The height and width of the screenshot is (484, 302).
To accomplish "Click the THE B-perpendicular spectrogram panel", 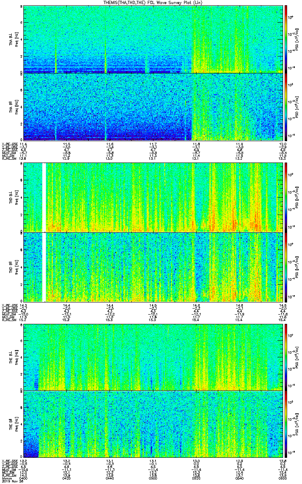I will [153, 357].
